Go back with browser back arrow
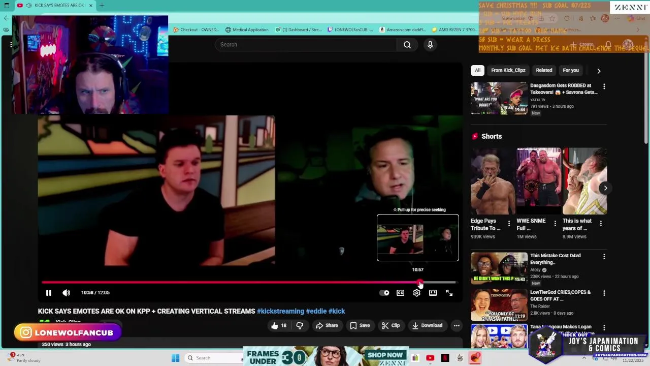 coord(6,18)
